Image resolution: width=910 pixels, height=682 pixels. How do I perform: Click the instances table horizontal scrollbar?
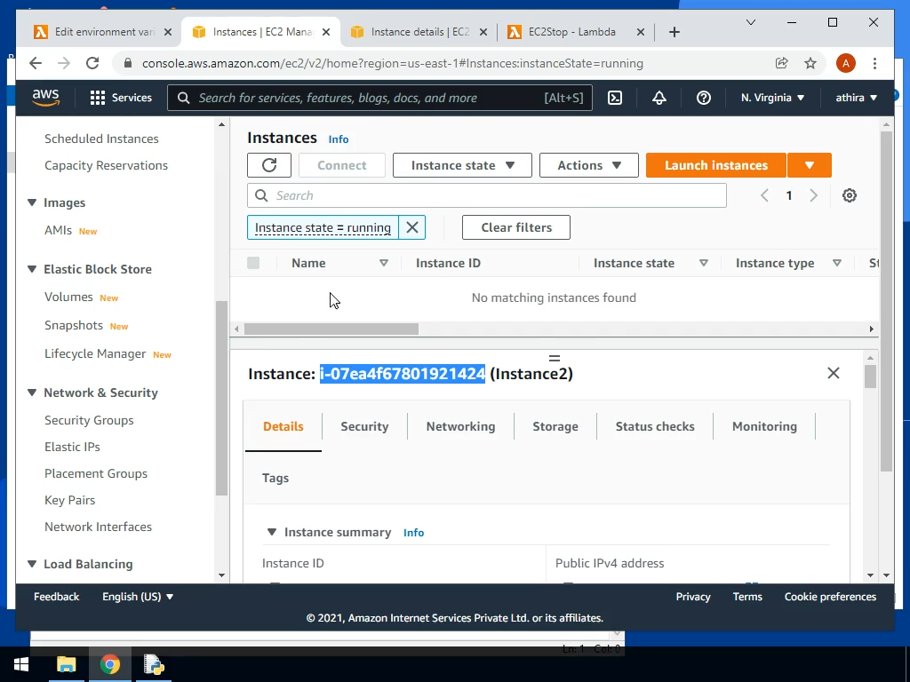click(x=331, y=329)
